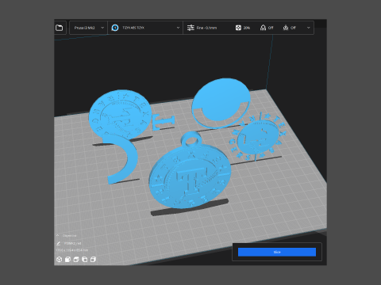Click the model dimensions text in mm
This screenshot has height=285, width=381.
[72, 250]
